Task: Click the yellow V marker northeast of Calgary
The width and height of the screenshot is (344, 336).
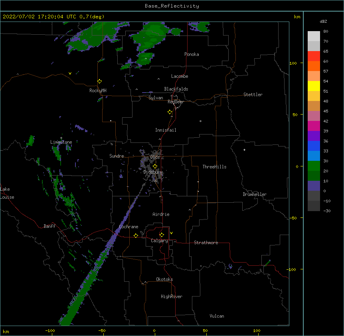Action: point(171,233)
